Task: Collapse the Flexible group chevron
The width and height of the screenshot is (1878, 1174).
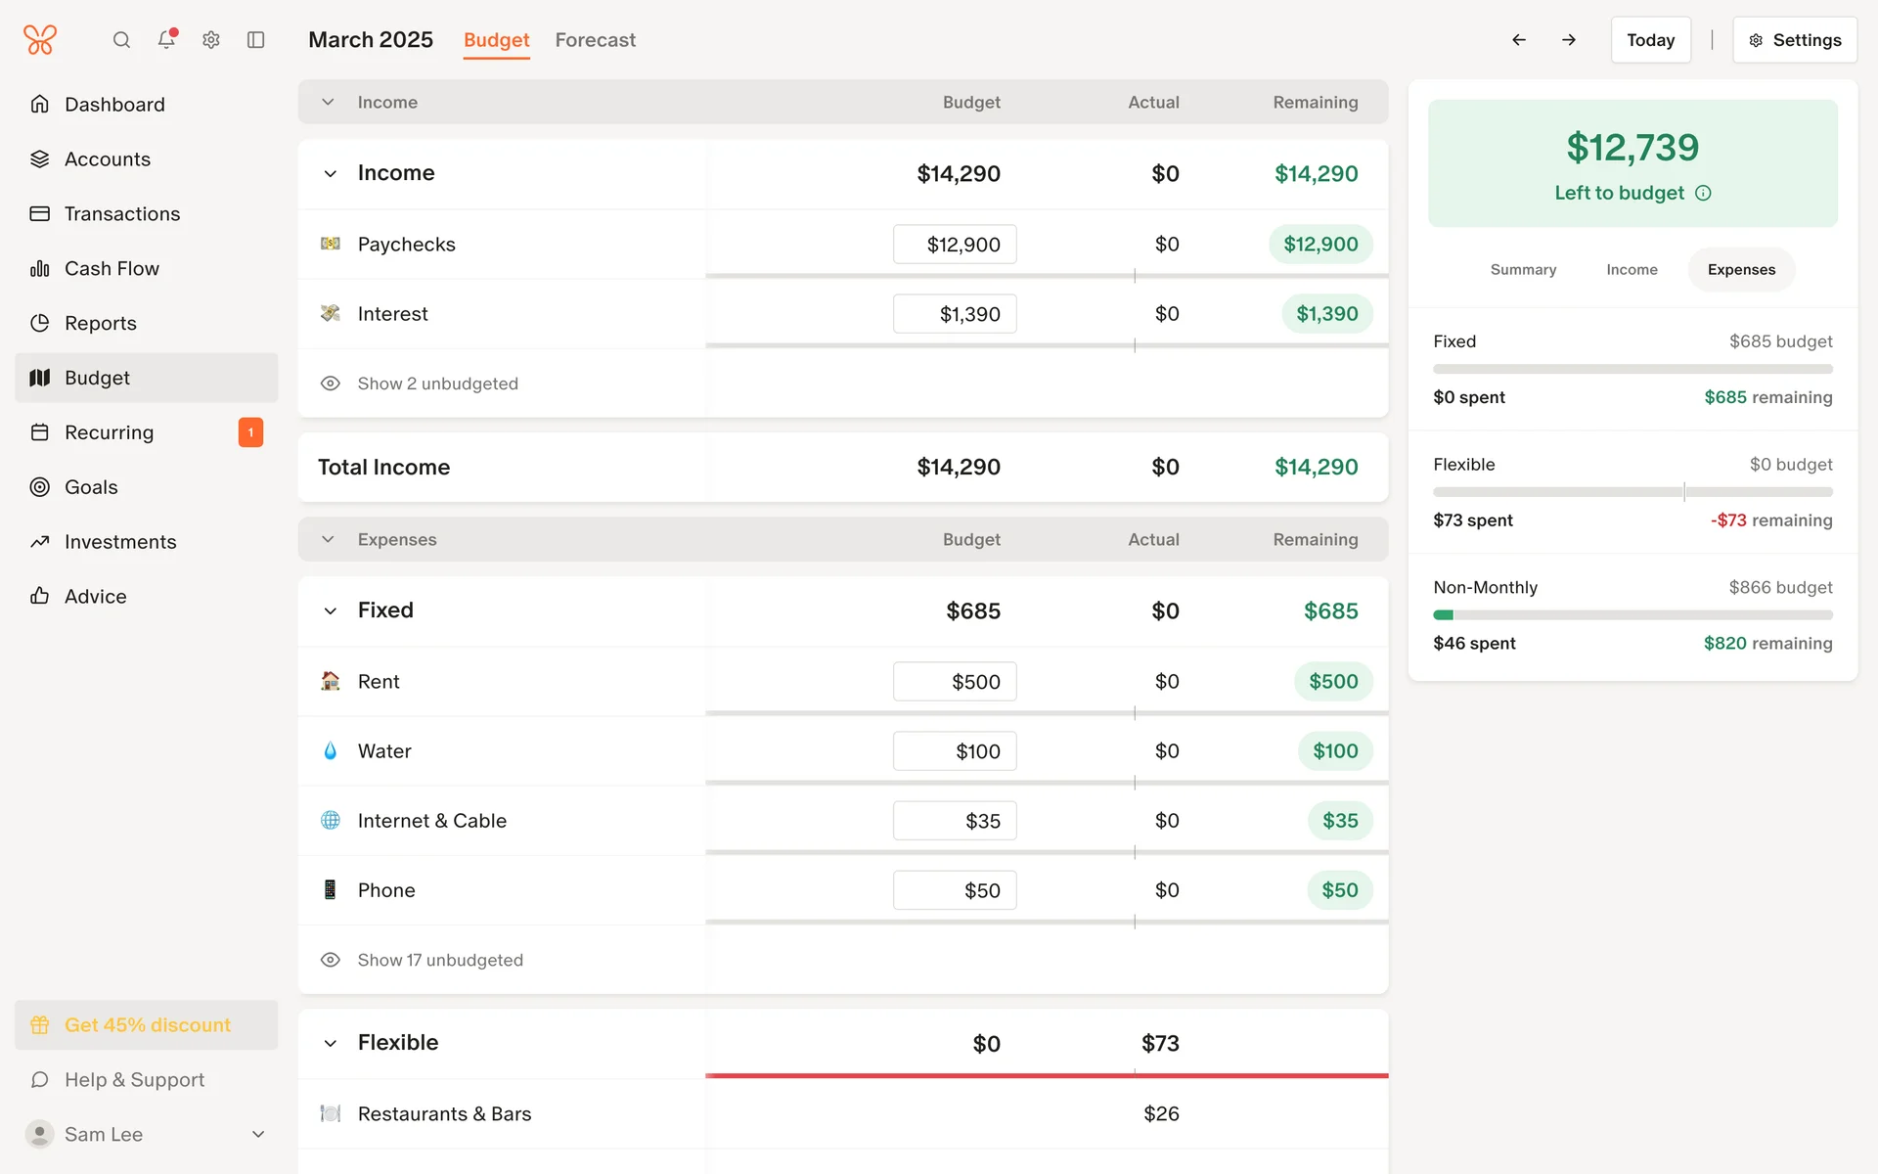Action: pyautogui.click(x=331, y=1044)
